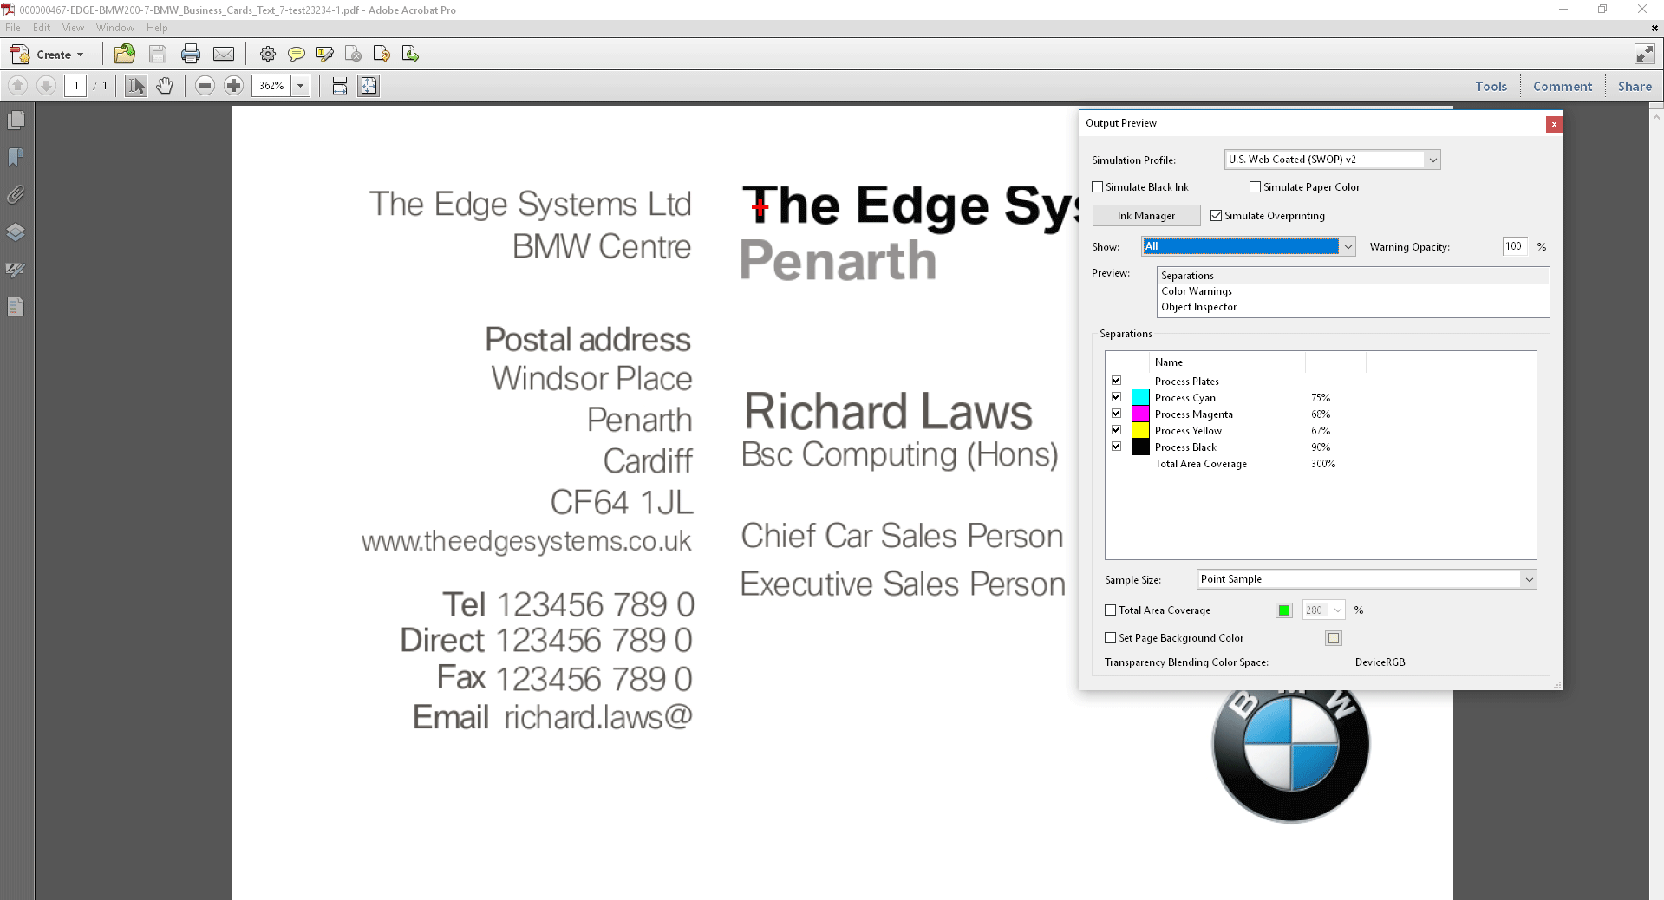Uncheck the Process Cyan separation
Image resolution: width=1664 pixels, height=900 pixels.
[x=1116, y=396]
